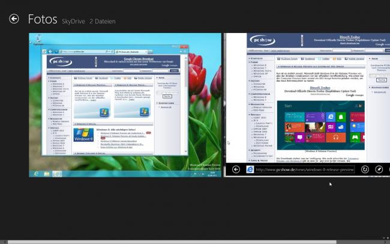Viewport: 390px width, 244px height.
Task: Open the pcshow Metro browser screenshot thumbnail
Action: (x=307, y=105)
